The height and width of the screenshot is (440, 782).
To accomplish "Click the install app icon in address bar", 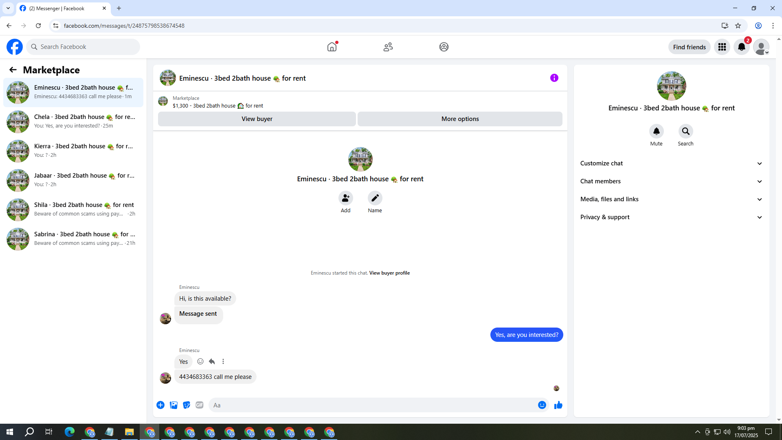I will (x=725, y=26).
